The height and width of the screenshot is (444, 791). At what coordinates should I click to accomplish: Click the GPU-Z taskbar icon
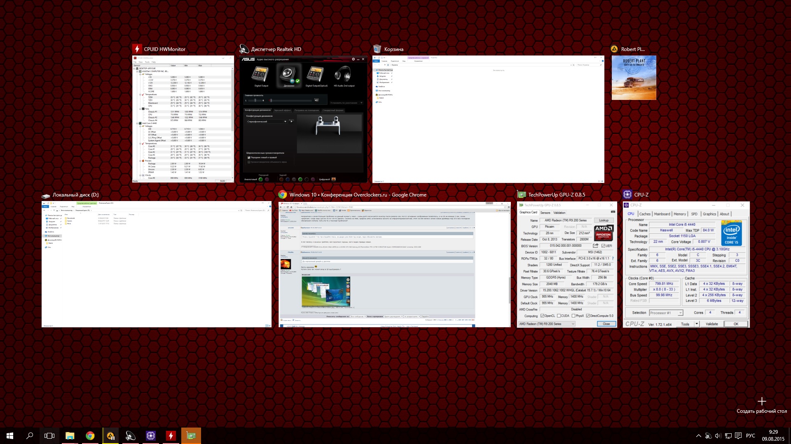point(191,436)
